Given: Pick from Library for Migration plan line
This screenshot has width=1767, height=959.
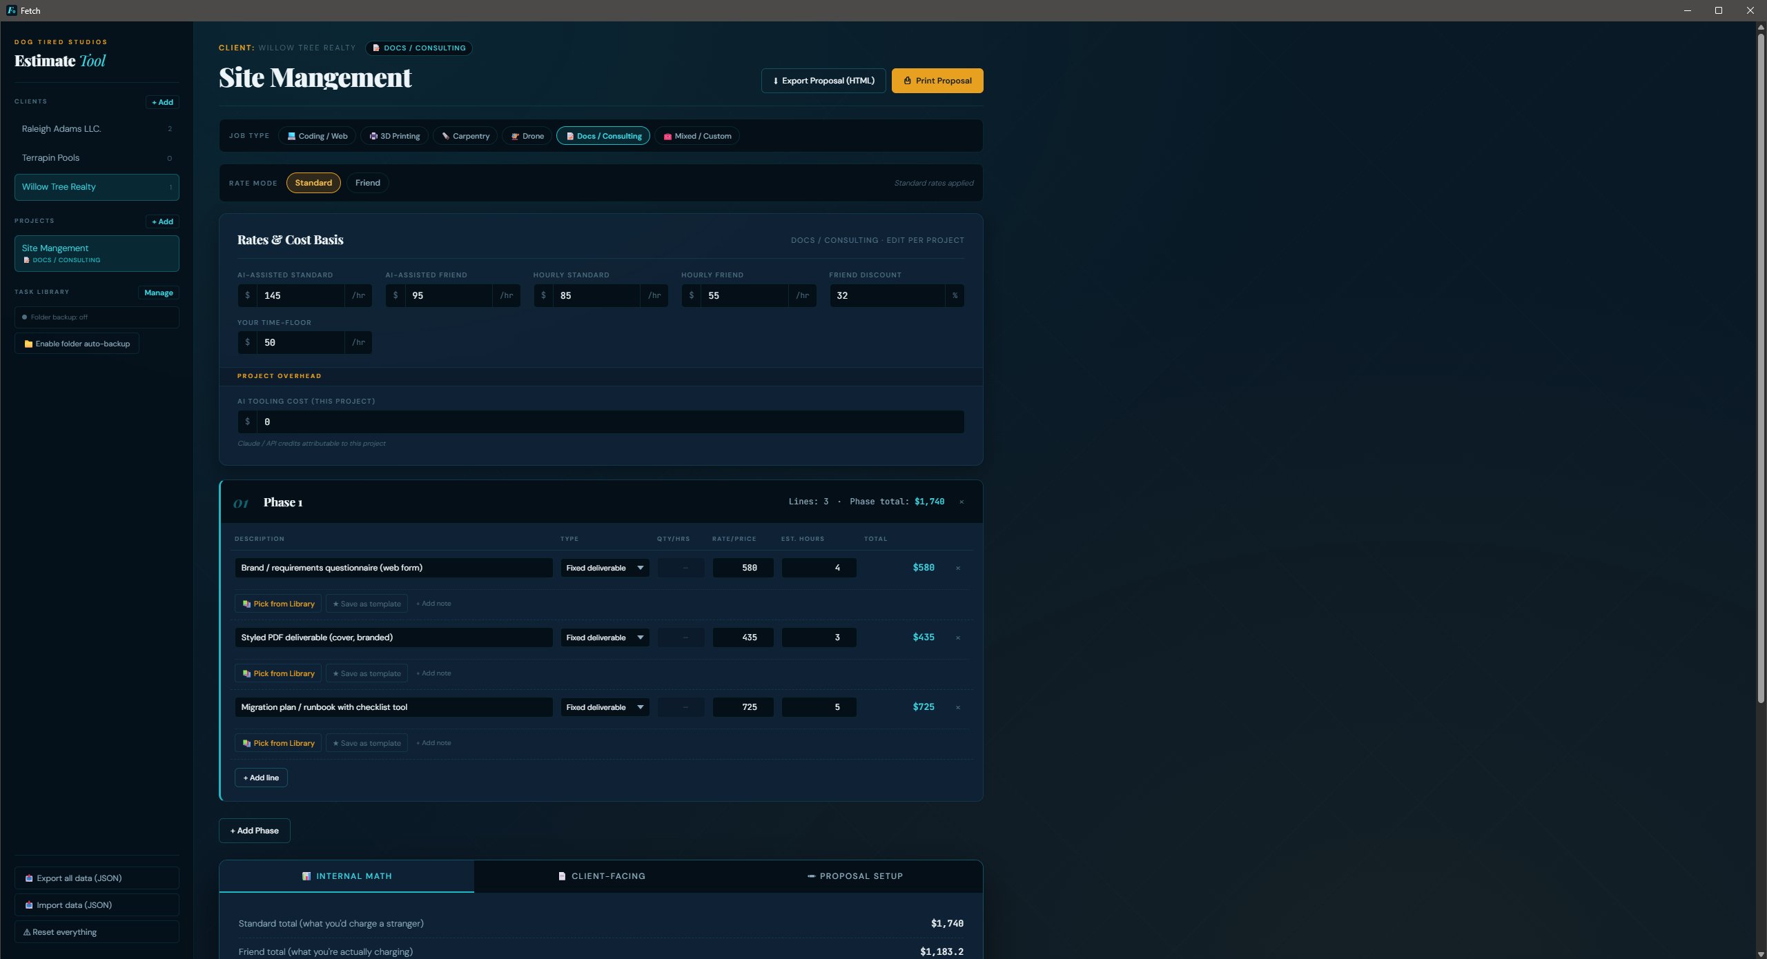Looking at the screenshot, I should (x=278, y=743).
